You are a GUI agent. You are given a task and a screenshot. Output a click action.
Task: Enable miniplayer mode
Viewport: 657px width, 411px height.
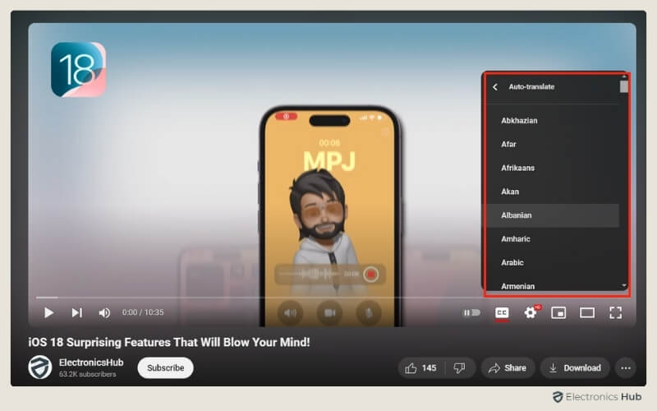[558, 312]
